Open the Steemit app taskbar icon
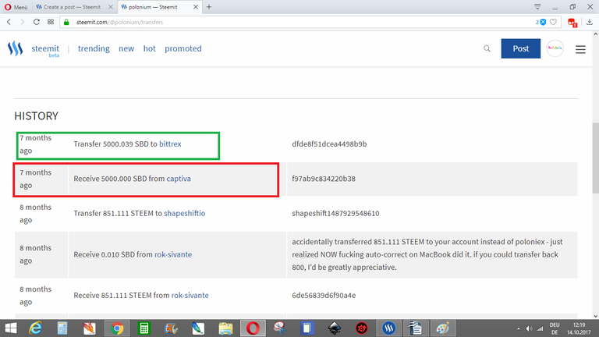The width and height of the screenshot is (599, 337). click(x=389, y=328)
